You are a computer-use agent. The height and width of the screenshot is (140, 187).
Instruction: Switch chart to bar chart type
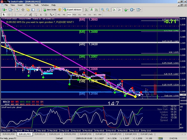(x=86, y=10)
